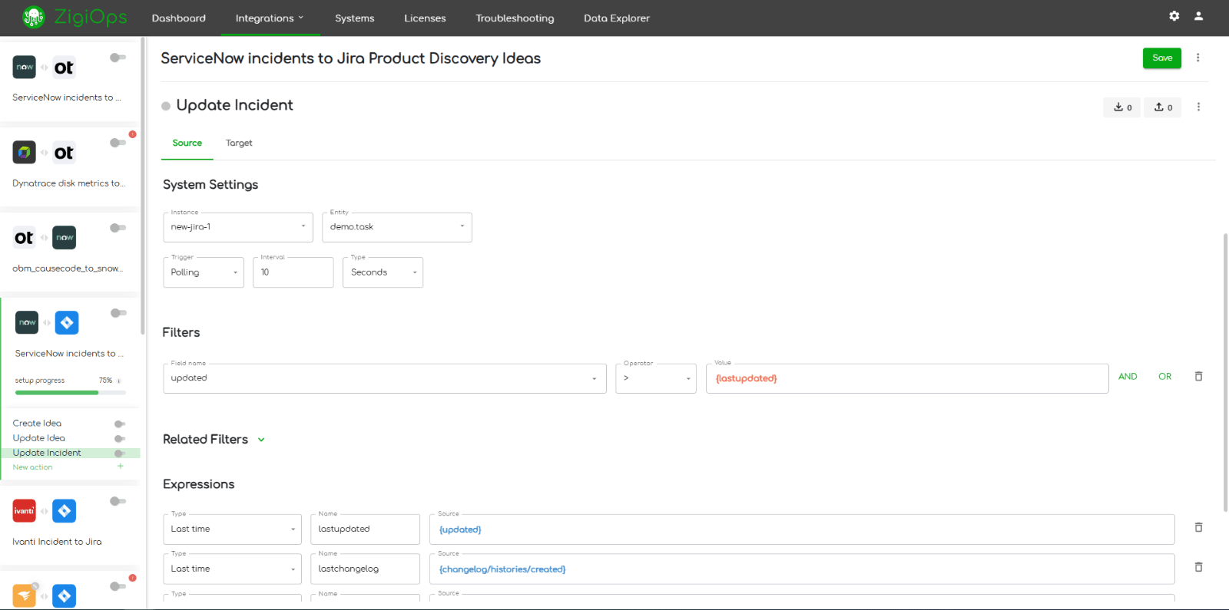Toggle first ServiceNow incidents integration switch

point(118,58)
